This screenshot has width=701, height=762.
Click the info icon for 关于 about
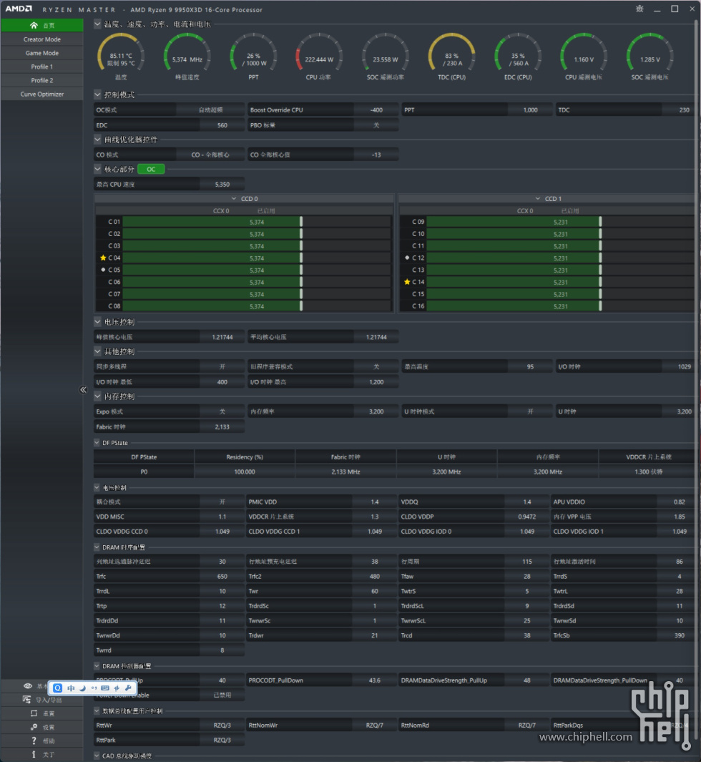coord(34,754)
